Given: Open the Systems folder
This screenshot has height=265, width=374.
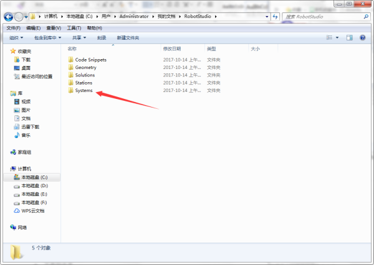Looking at the screenshot, I should pyautogui.click(x=84, y=91).
